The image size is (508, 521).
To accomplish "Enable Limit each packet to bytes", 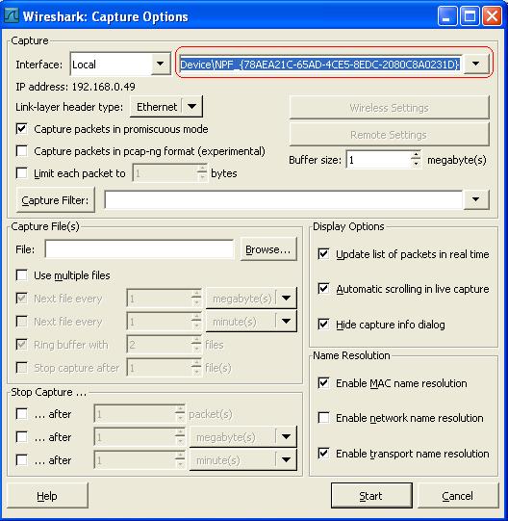I will point(22,173).
